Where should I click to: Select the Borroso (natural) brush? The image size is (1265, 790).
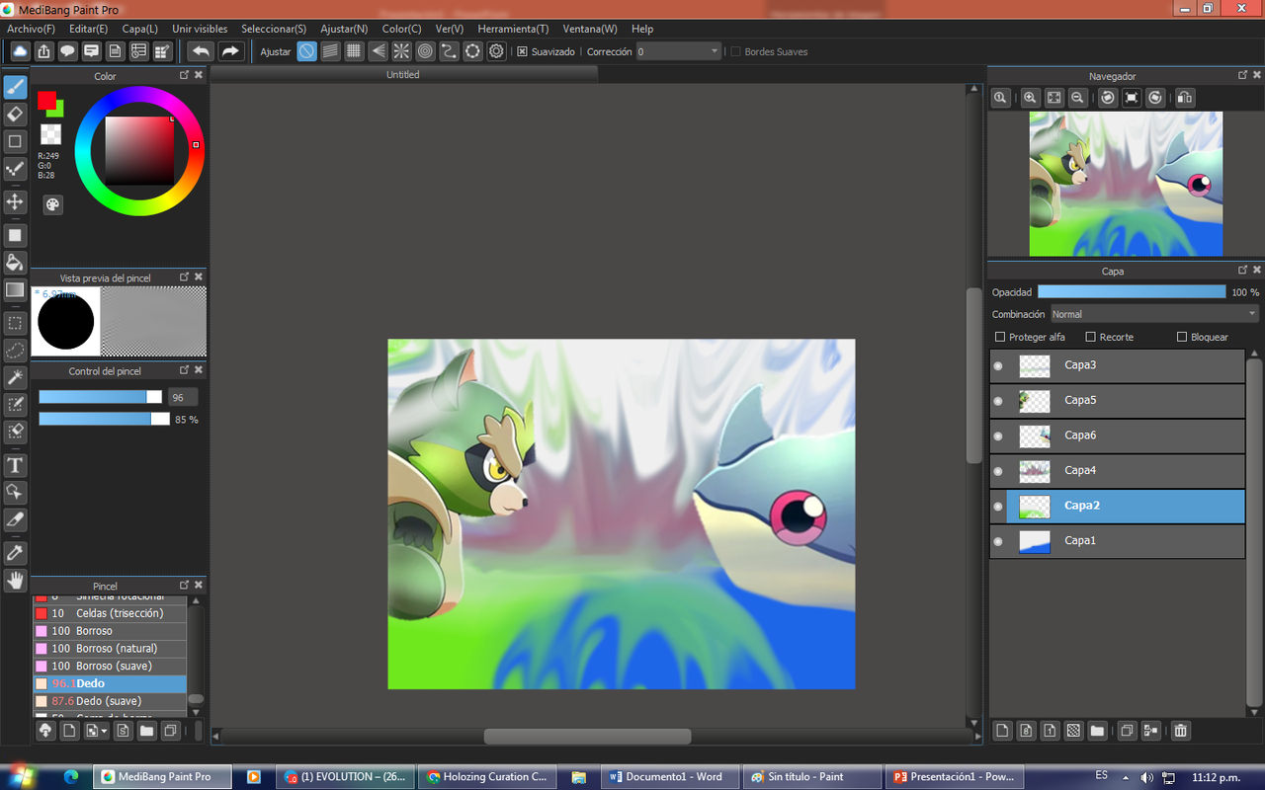[110, 649]
